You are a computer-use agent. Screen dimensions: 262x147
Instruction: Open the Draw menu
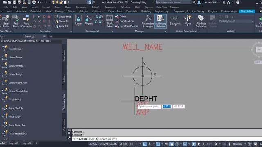pos(68,7)
